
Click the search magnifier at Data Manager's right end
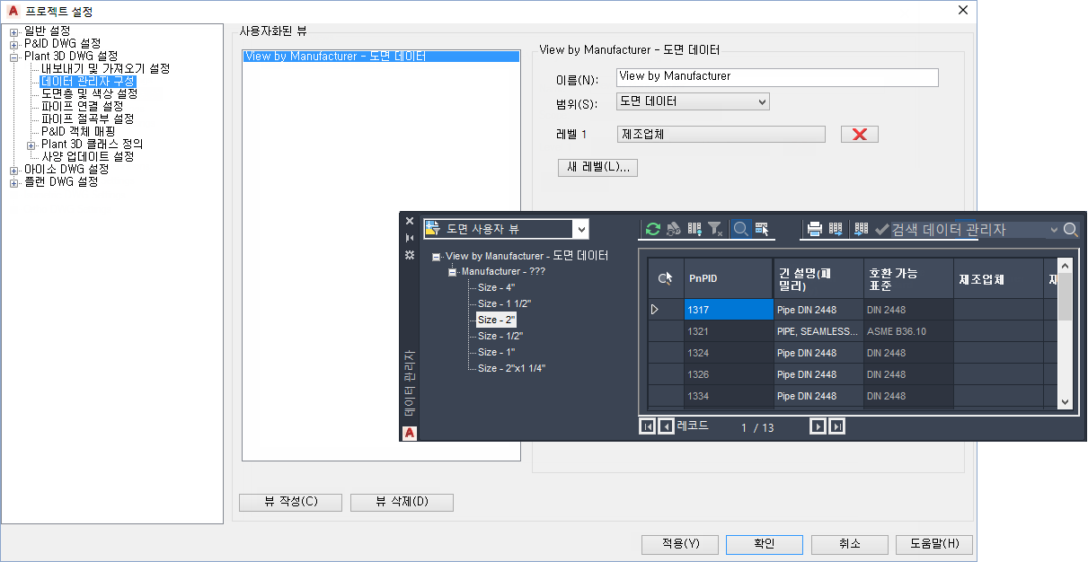coord(1071,230)
